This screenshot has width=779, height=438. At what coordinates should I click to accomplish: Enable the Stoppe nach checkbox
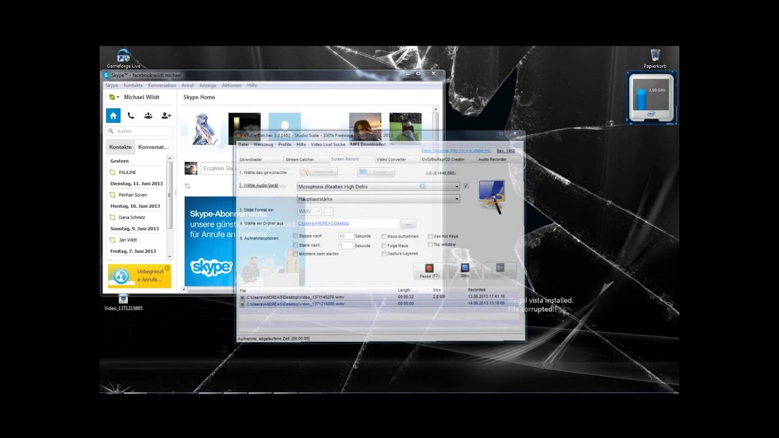tap(296, 236)
